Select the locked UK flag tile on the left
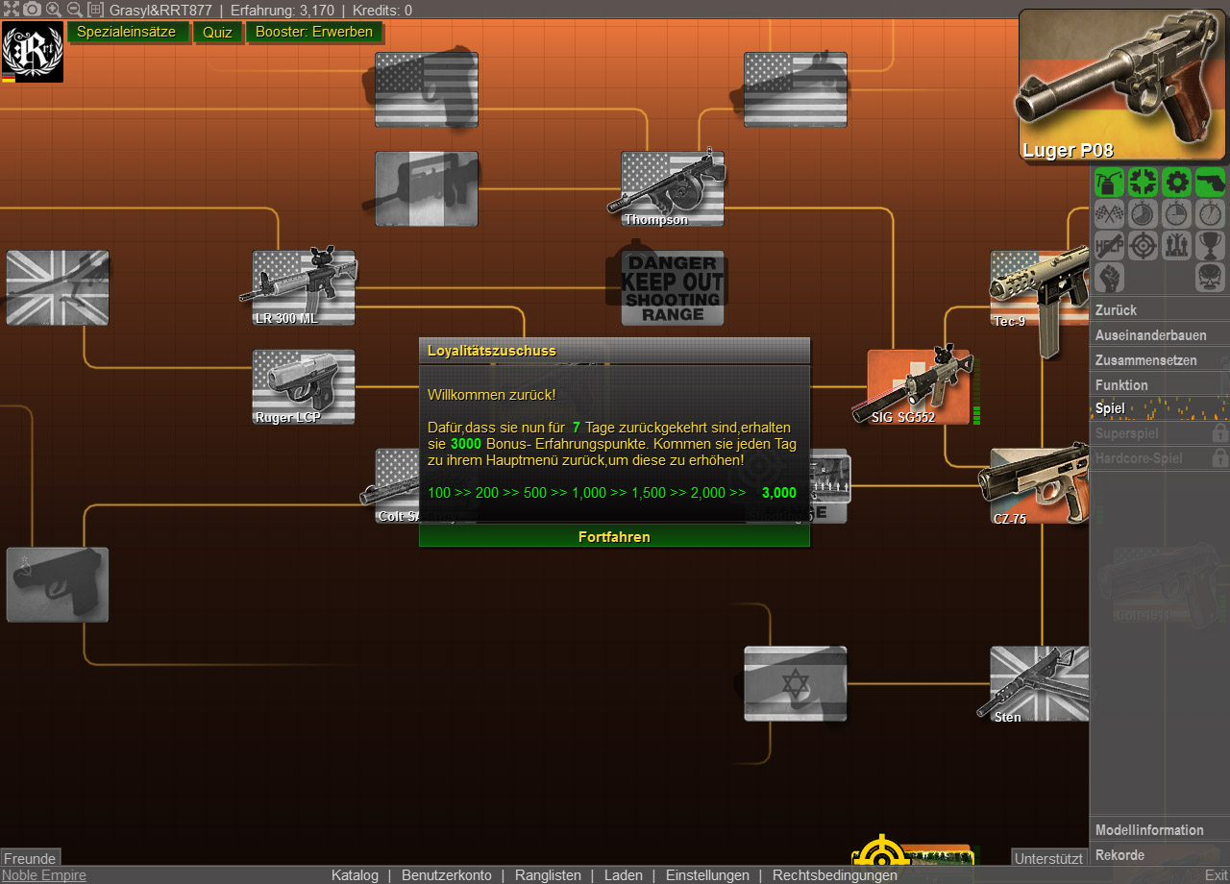Screen dimensions: 1230x884 pyautogui.click(x=58, y=287)
